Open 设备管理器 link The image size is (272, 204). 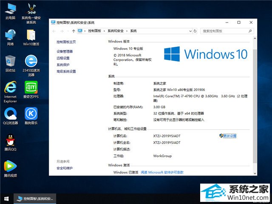click(x=65, y=51)
